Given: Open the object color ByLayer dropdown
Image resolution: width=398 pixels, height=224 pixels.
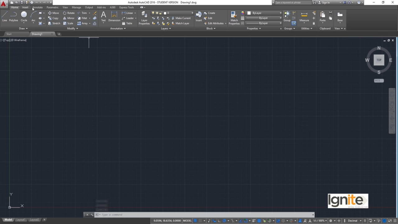Looking at the screenshot, I should 264,13.
